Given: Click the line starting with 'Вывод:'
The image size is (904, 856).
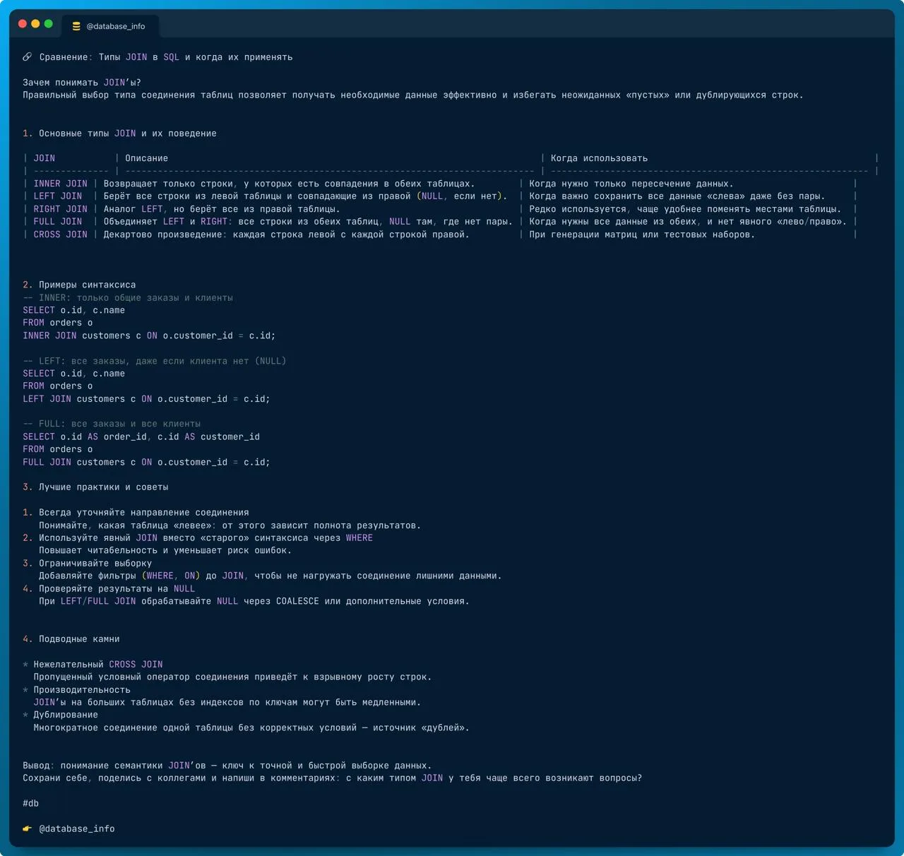Looking at the screenshot, I should point(227,766).
